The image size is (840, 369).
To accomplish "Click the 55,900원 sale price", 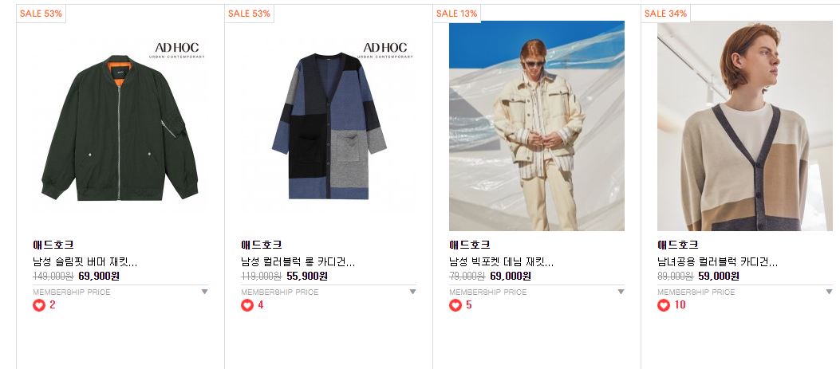I will tap(307, 277).
